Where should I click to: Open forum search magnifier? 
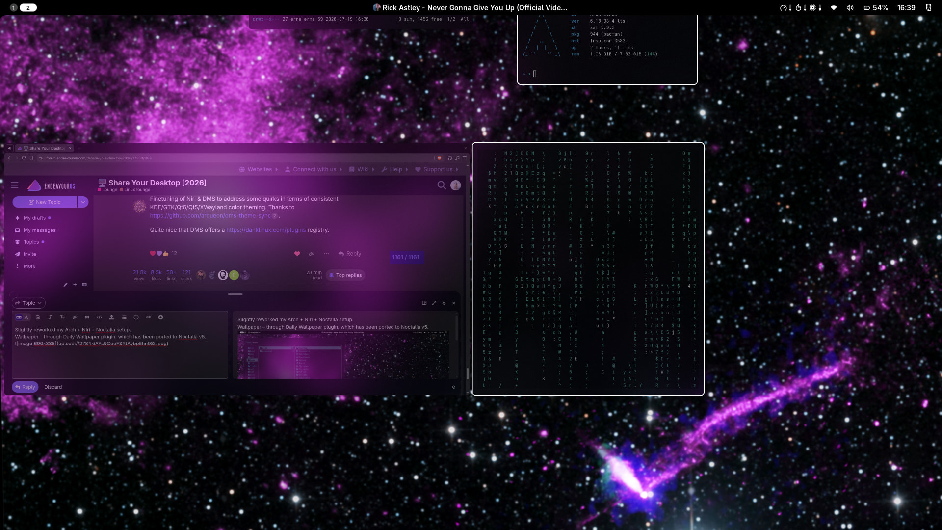(442, 185)
